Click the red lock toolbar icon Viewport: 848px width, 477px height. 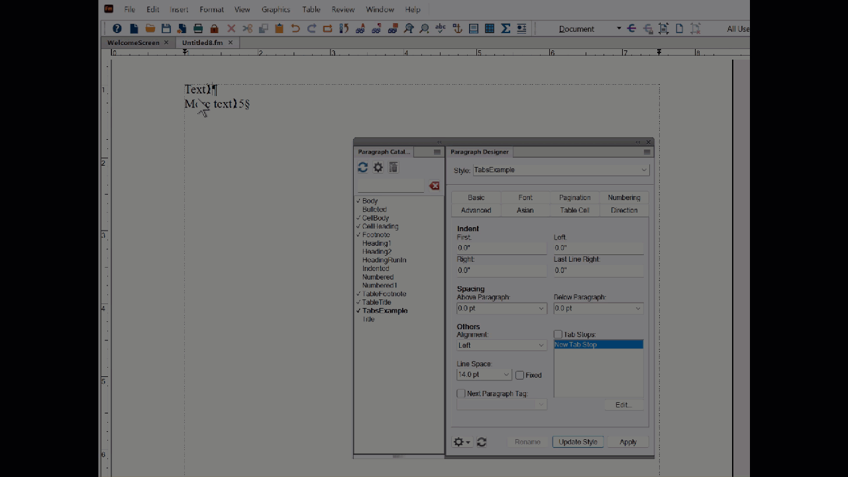pyautogui.click(x=214, y=28)
